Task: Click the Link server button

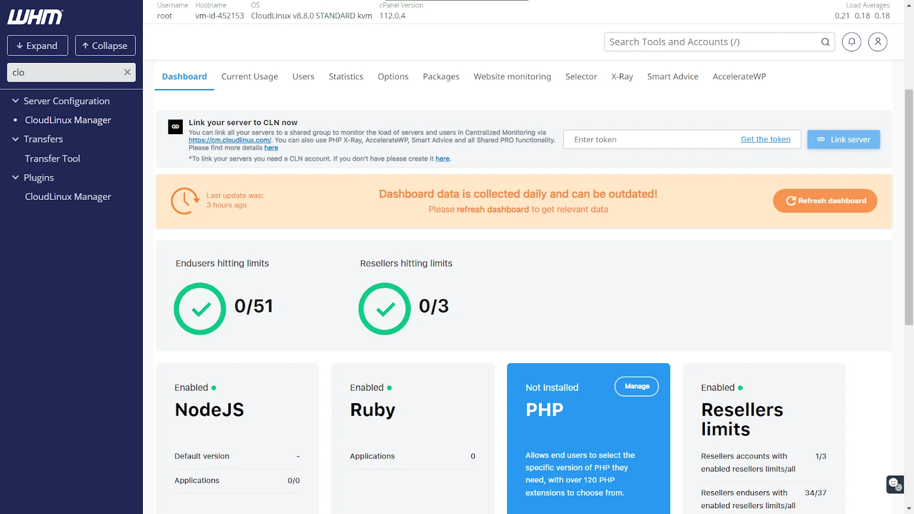Action: pyautogui.click(x=843, y=139)
